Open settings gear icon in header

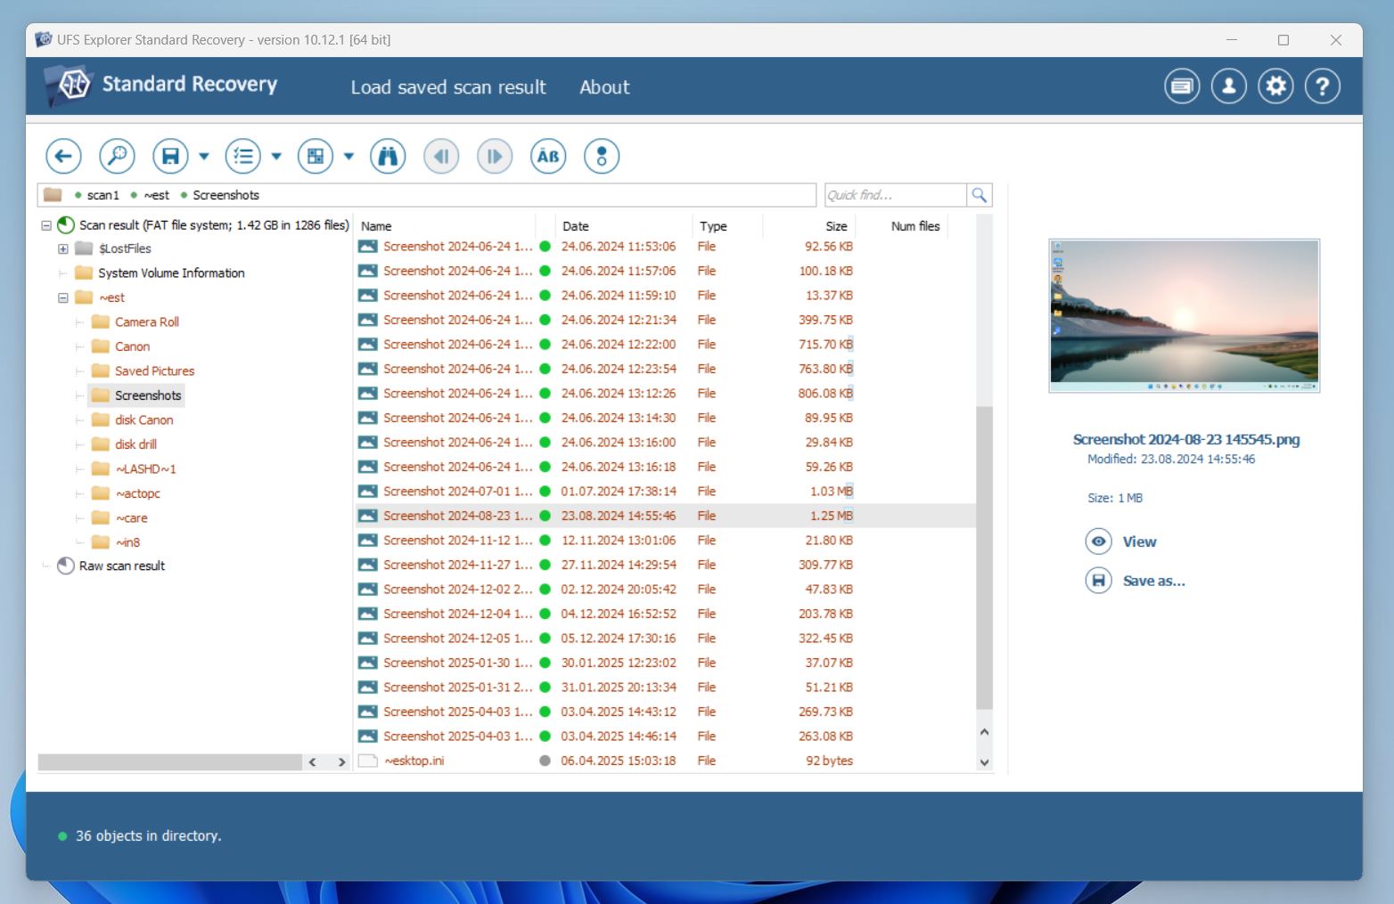click(x=1276, y=86)
